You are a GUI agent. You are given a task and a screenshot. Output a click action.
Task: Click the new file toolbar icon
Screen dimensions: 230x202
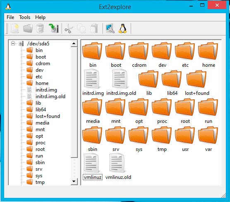14,28
